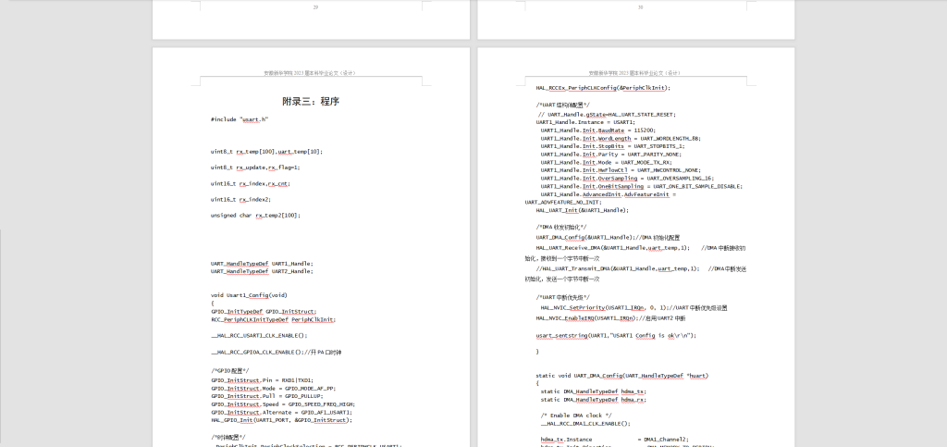Click the 'UART_HandleTypeDef UART2_Handle;' line
947x447 pixels.
coord(262,271)
